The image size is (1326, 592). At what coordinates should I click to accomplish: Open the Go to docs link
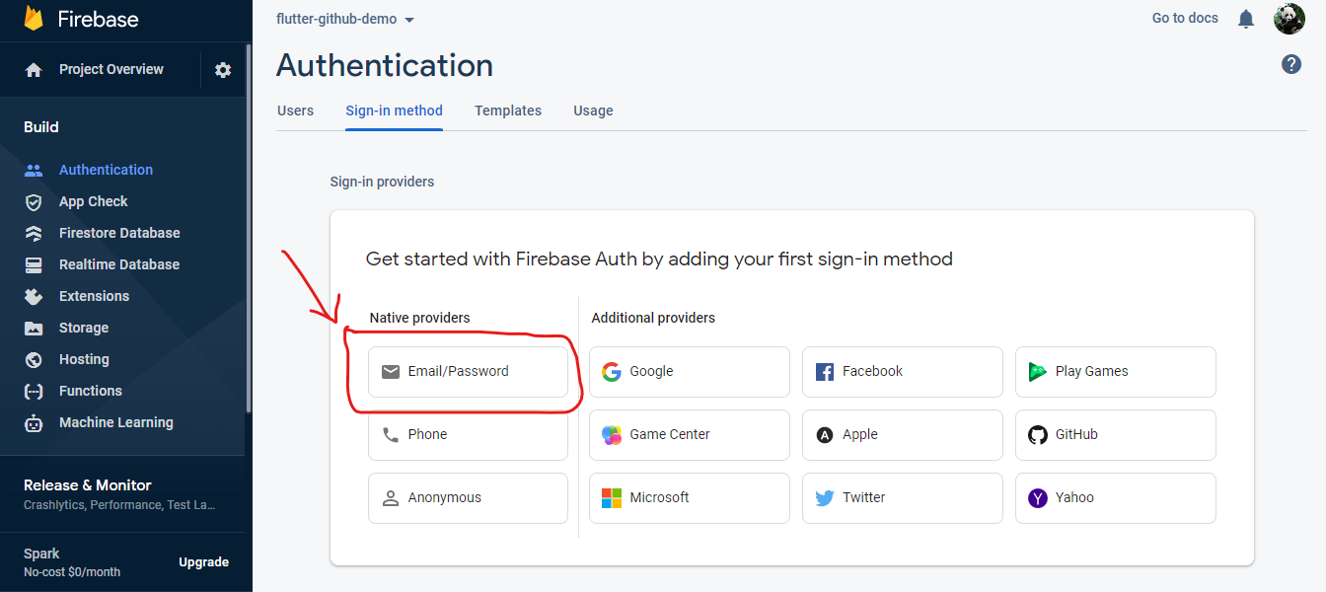(x=1185, y=19)
